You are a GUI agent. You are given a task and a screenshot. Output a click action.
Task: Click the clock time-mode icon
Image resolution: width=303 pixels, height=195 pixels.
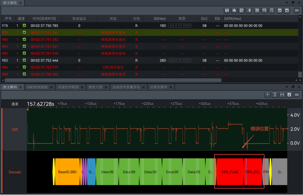click(x=257, y=10)
